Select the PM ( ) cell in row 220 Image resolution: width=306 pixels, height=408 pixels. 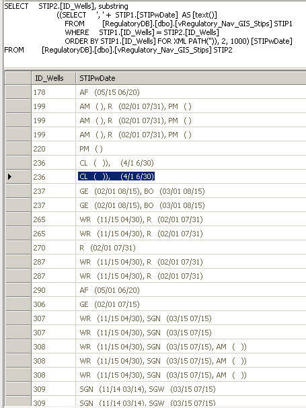191,149
